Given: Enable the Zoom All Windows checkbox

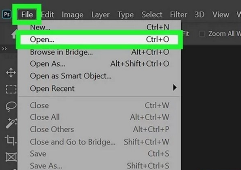Looking at the screenshot, I should [x=202, y=34].
